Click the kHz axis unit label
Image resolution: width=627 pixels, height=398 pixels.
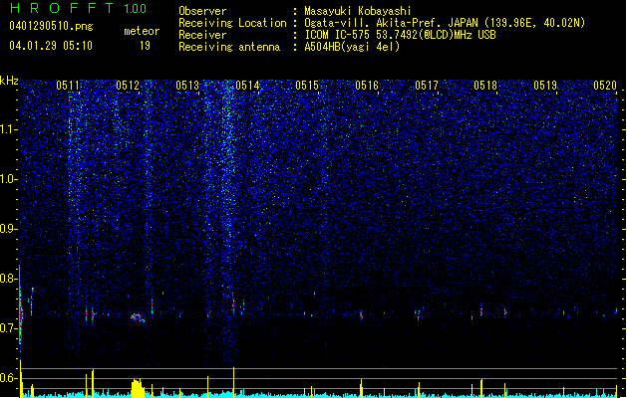(x=9, y=81)
